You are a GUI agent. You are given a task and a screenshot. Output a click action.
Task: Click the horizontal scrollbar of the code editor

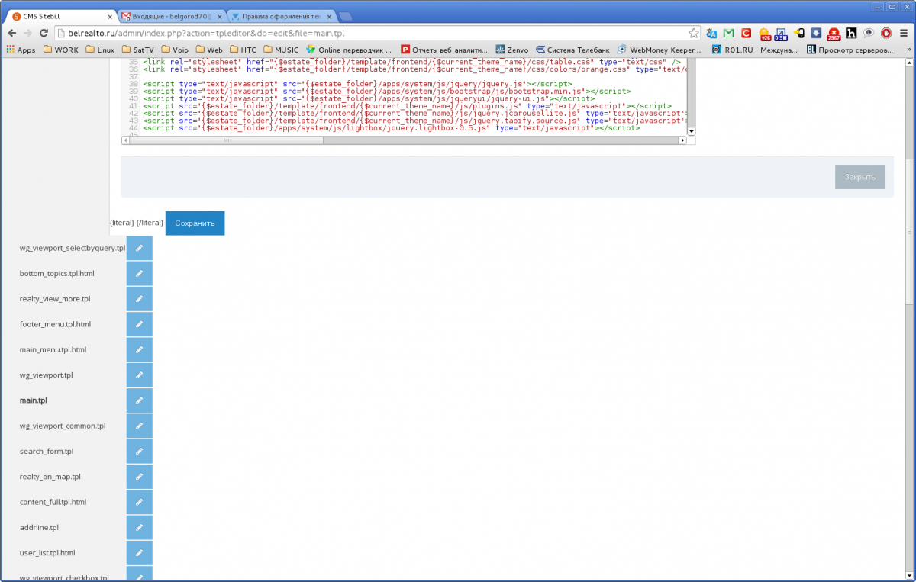click(x=226, y=140)
